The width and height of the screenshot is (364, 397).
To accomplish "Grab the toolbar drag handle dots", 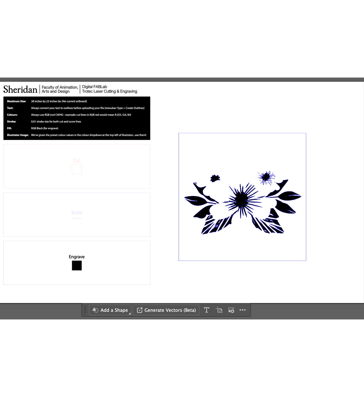I will tap(85, 310).
